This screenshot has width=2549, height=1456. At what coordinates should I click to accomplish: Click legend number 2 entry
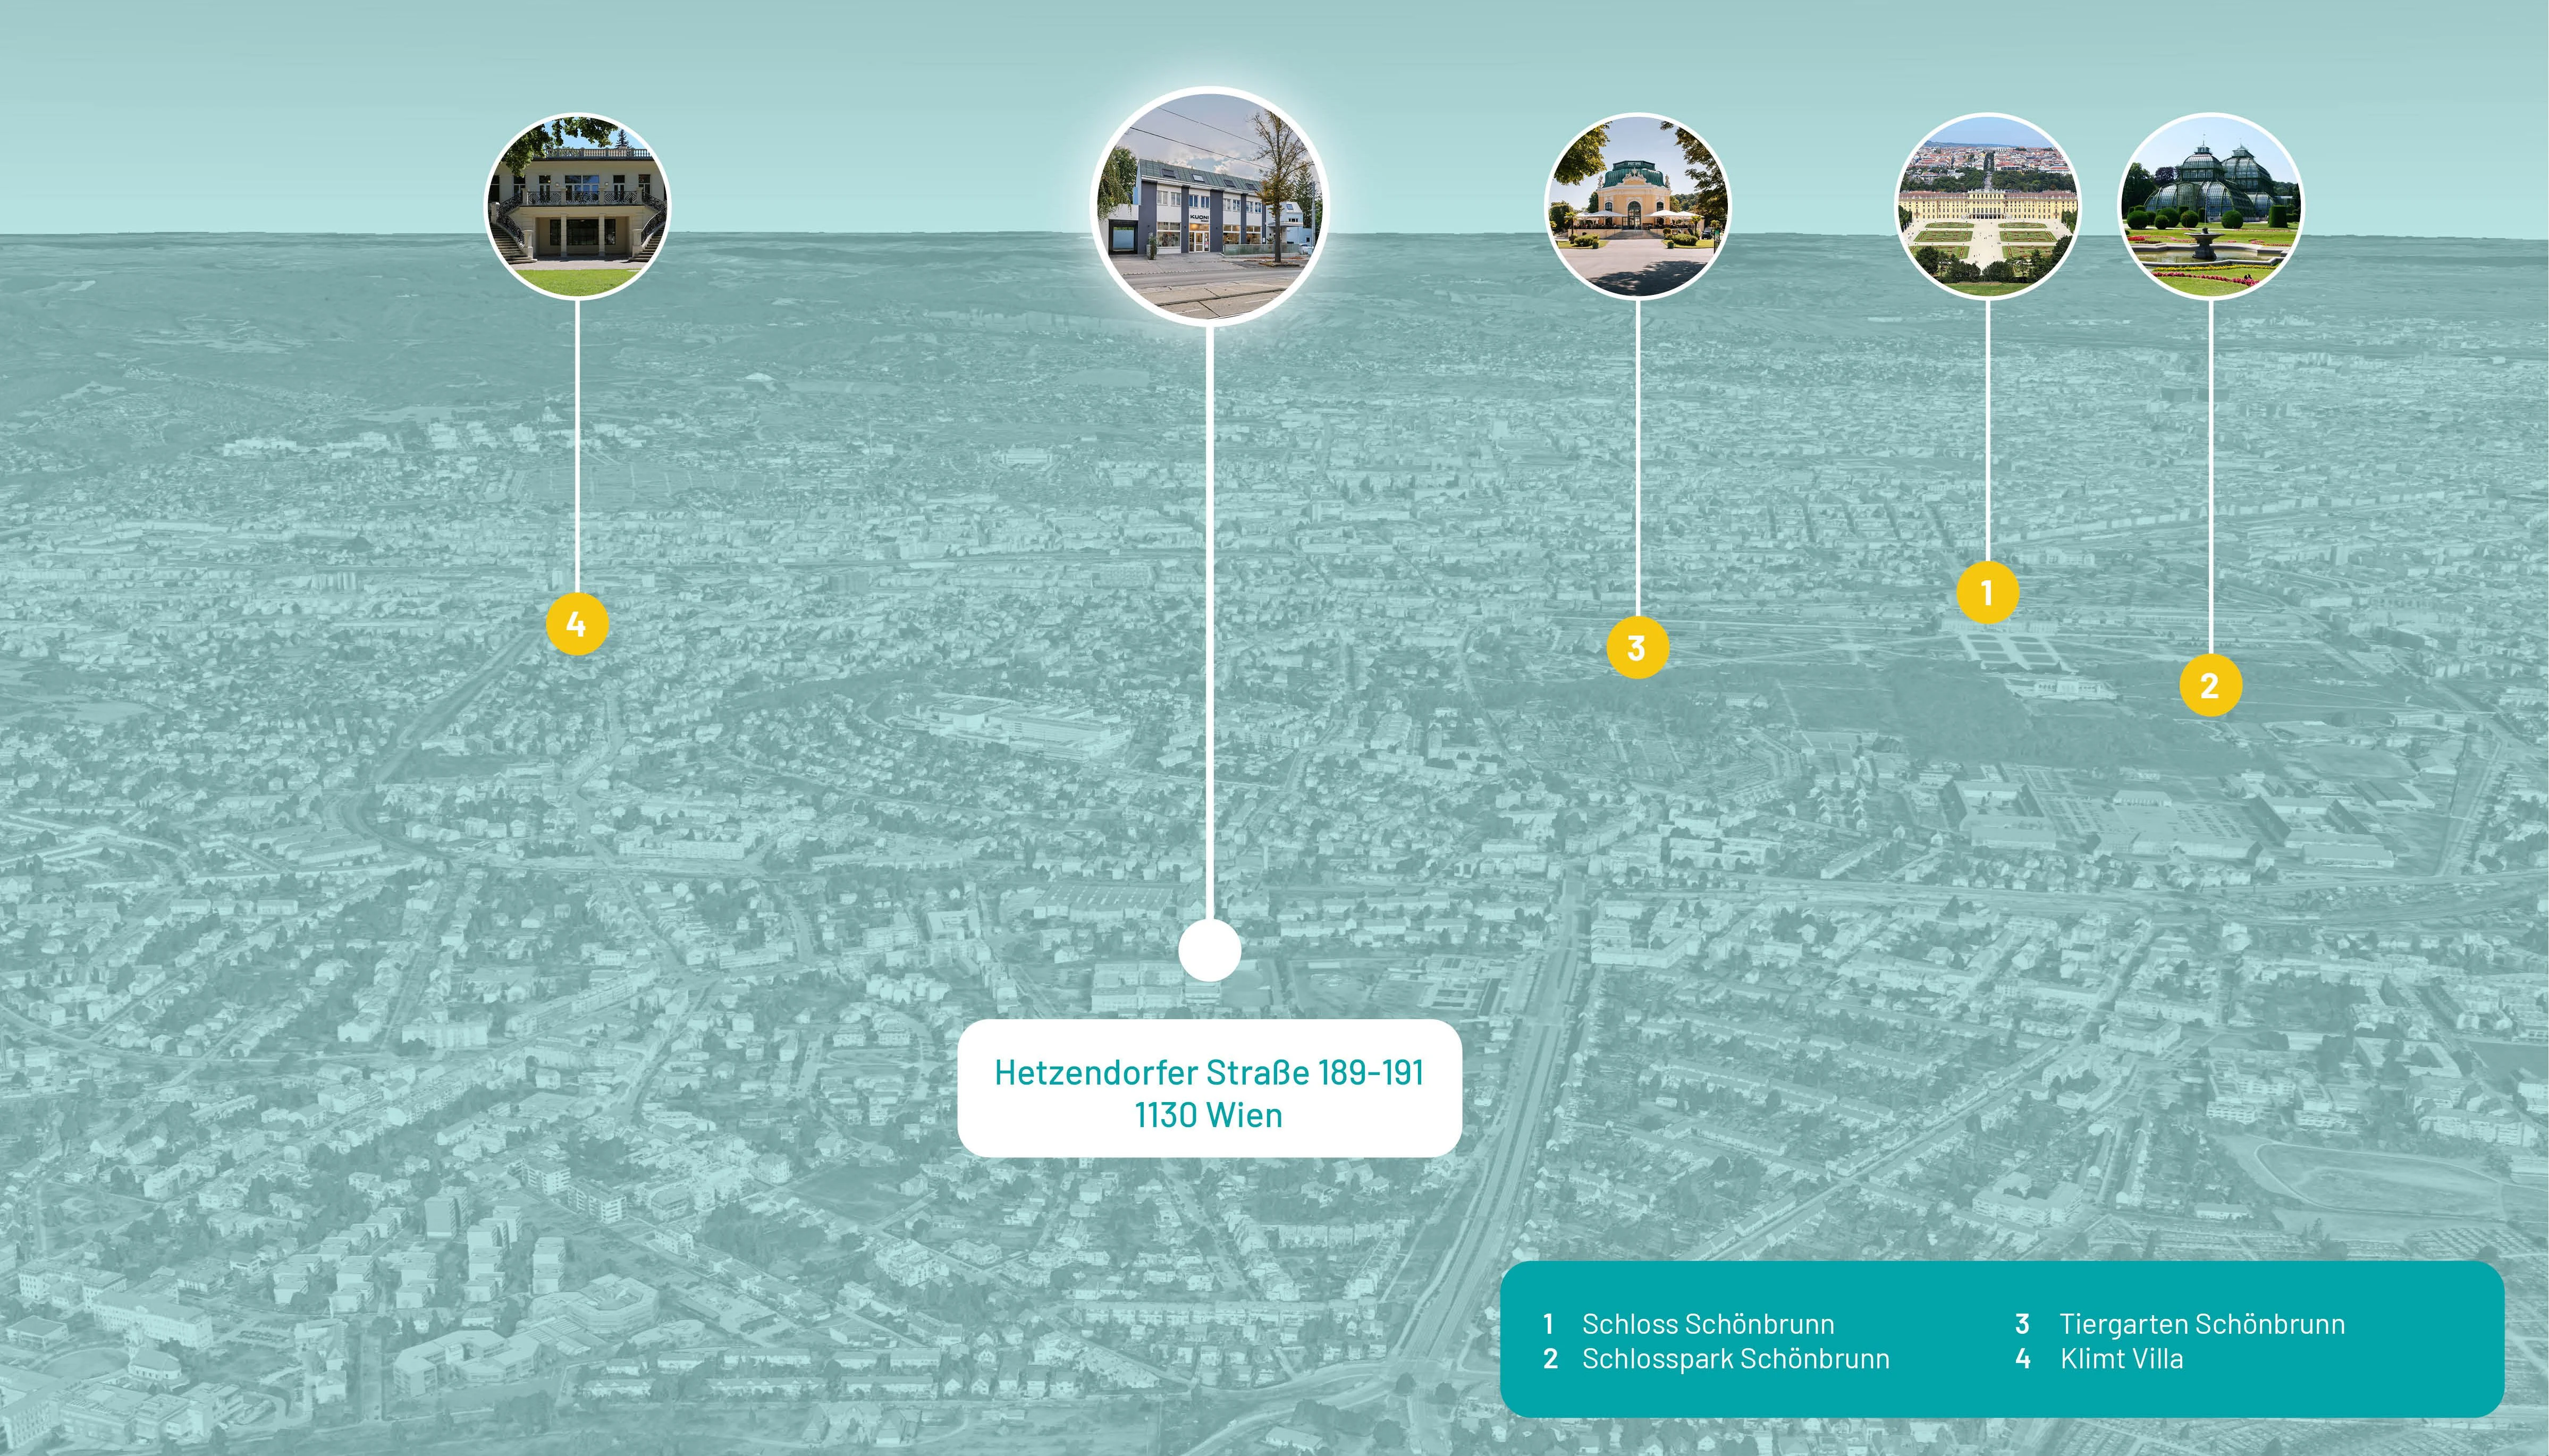1550,1359
